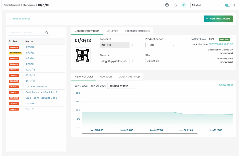
Task: Select device 01/G/15 in list
Action: pos(30,64)
